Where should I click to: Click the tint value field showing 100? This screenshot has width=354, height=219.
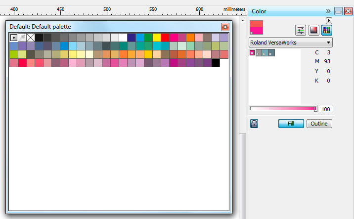(x=325, y=109)
